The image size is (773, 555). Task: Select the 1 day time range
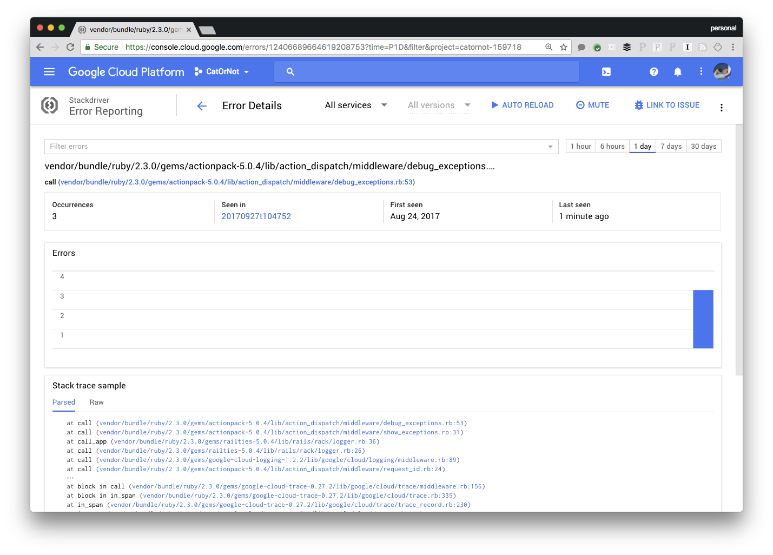point(643,147)
